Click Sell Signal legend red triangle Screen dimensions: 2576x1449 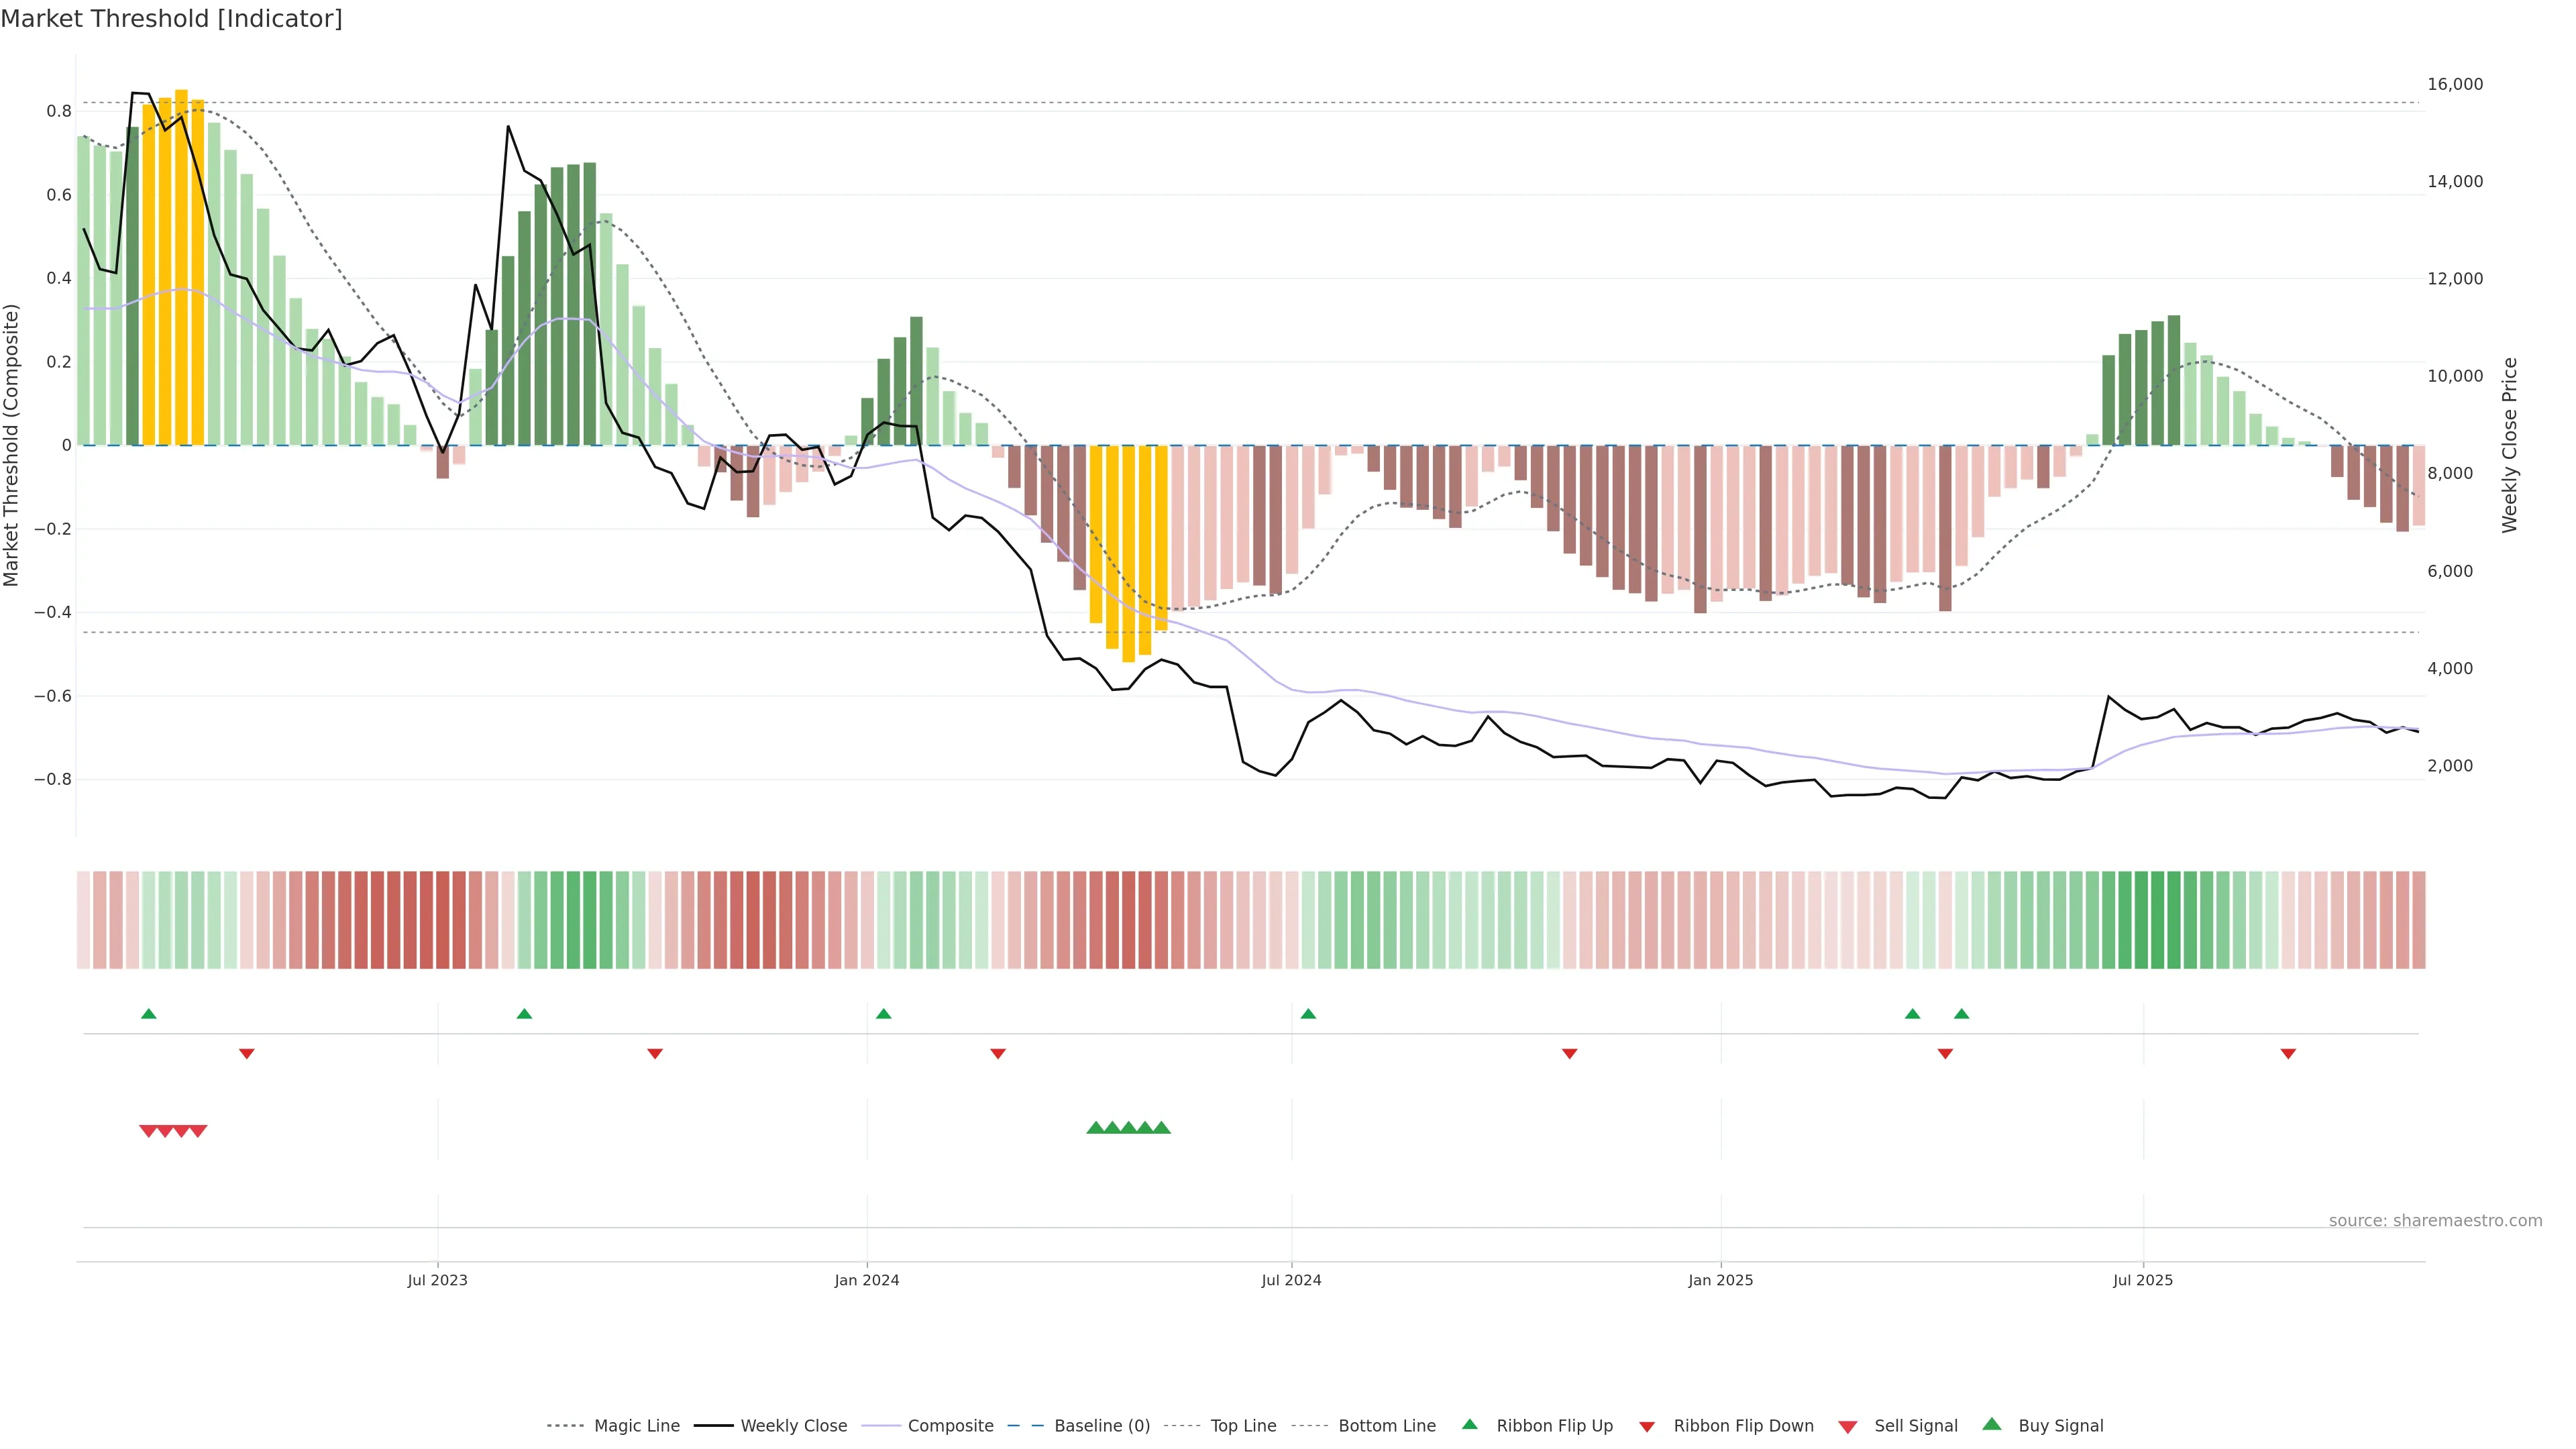[x=1848, y=1426]
